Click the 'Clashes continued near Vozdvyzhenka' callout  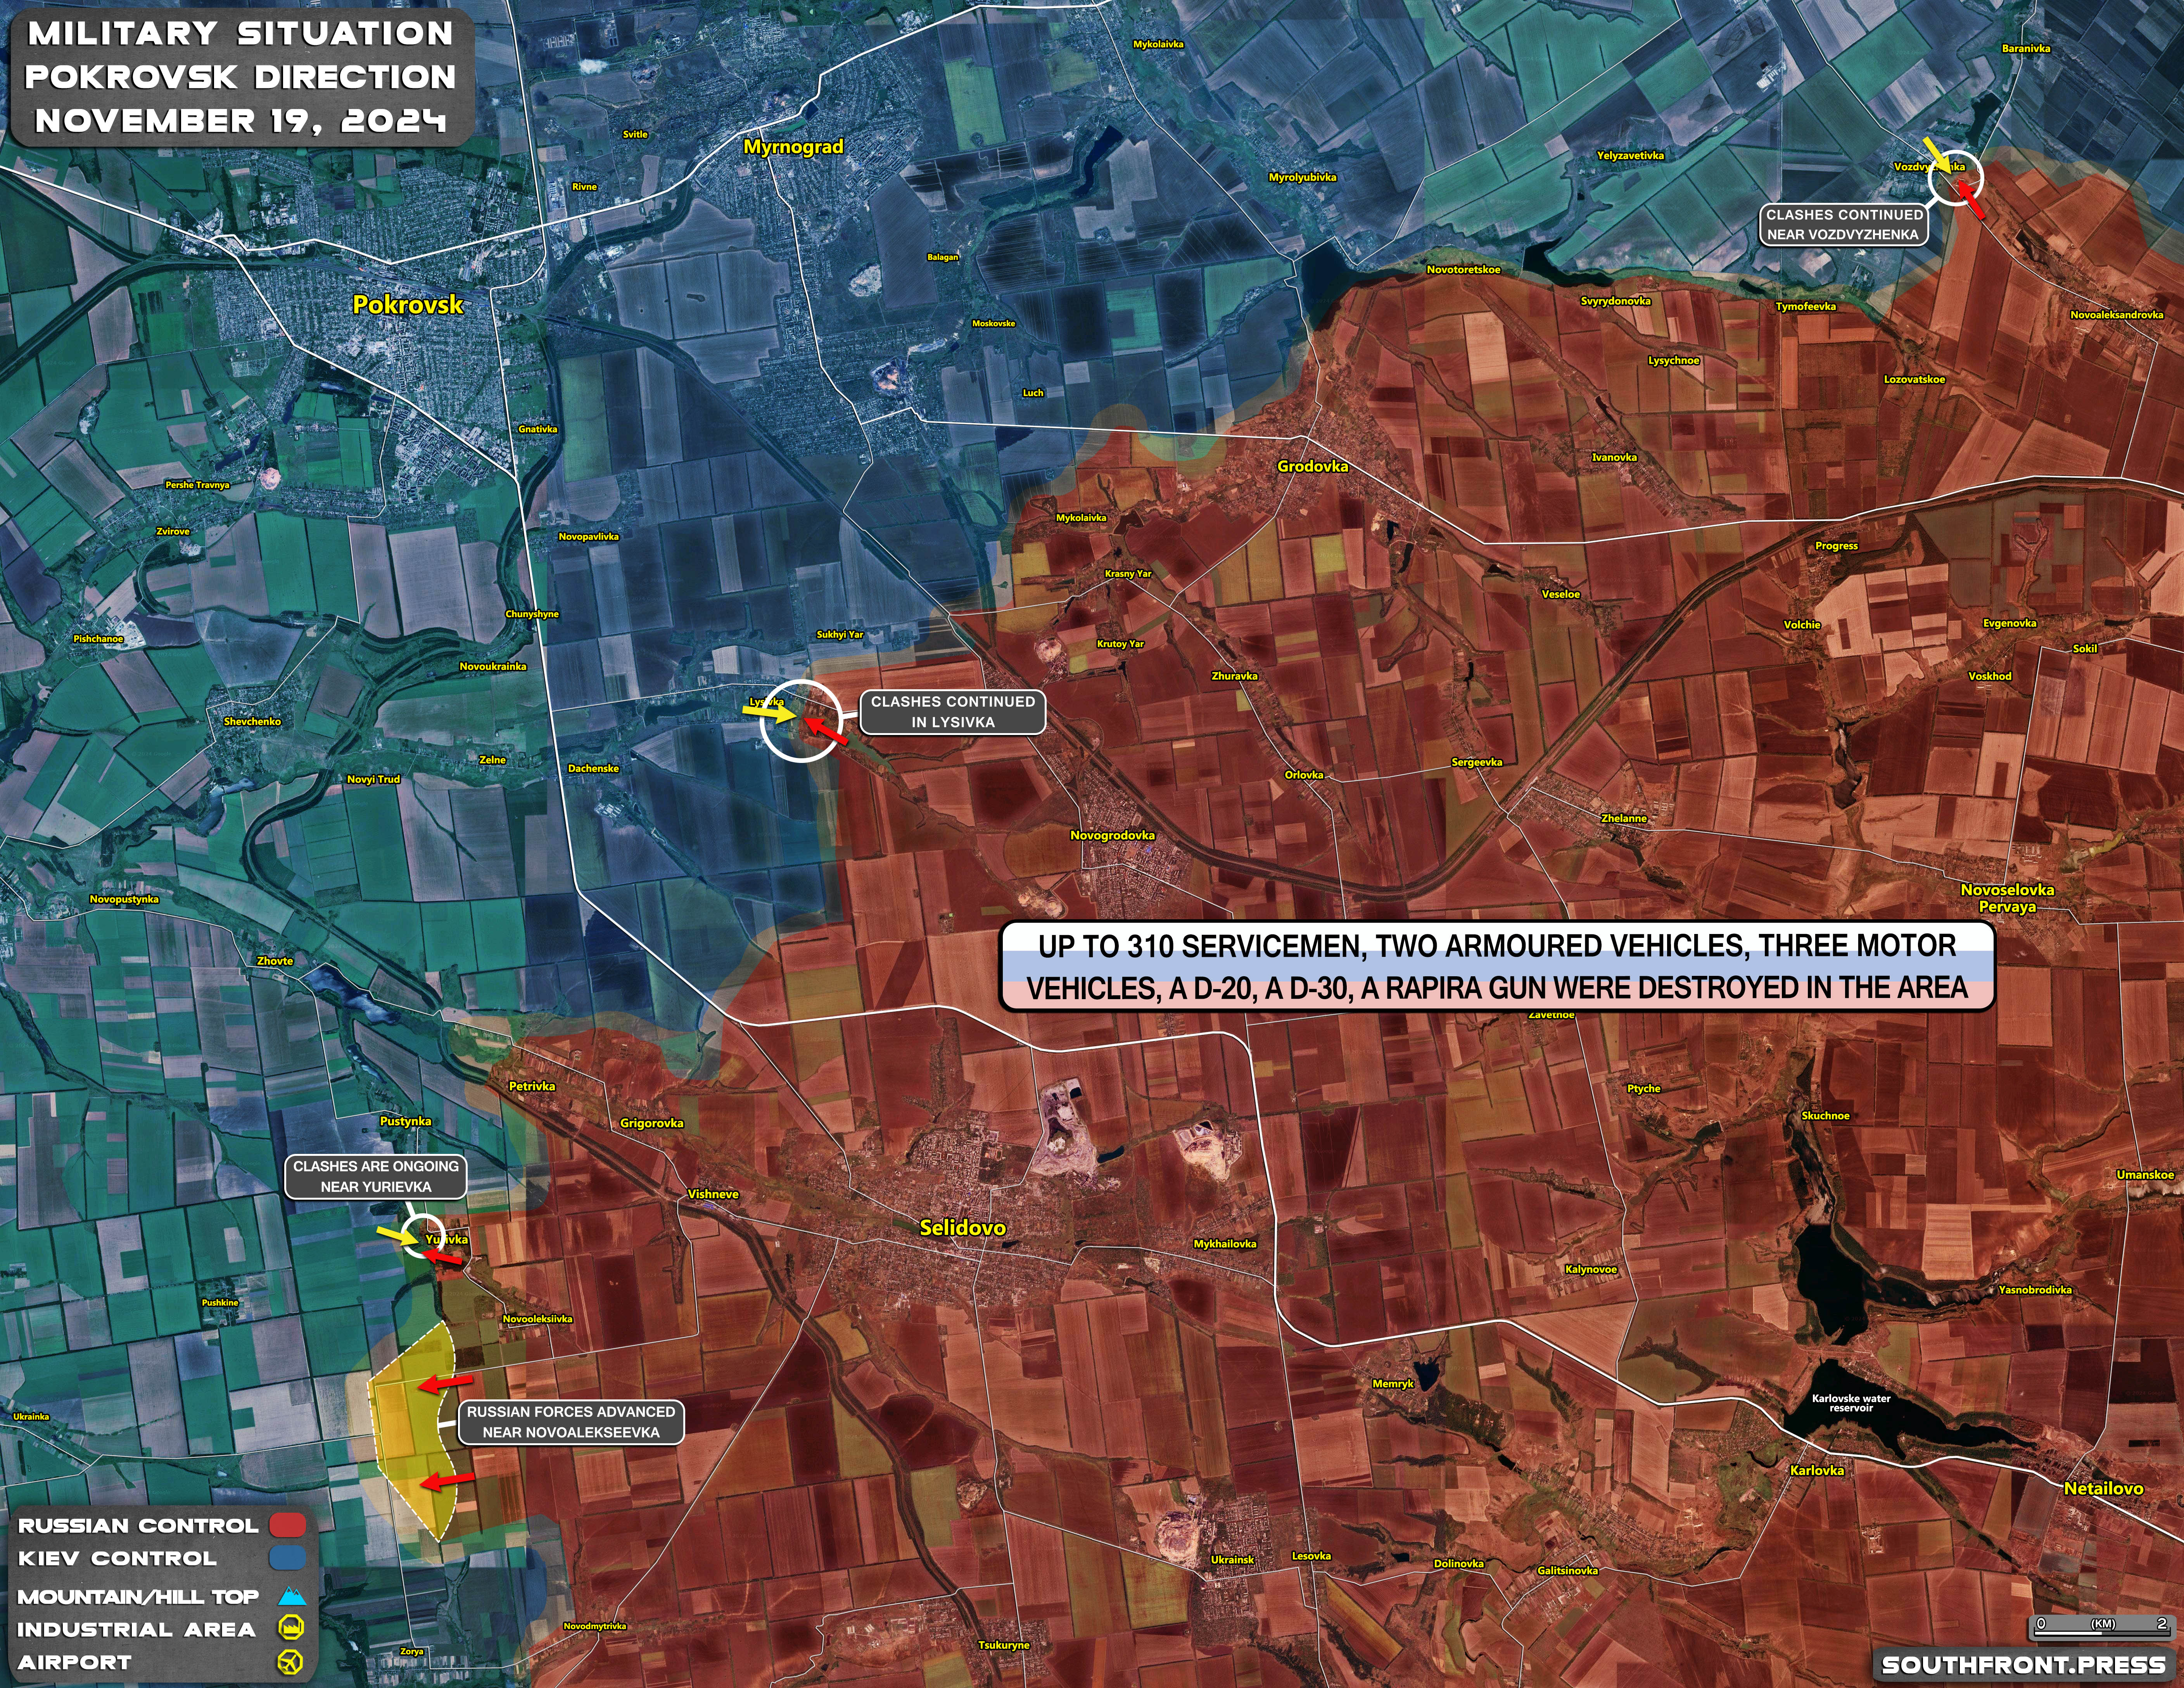1843,225
